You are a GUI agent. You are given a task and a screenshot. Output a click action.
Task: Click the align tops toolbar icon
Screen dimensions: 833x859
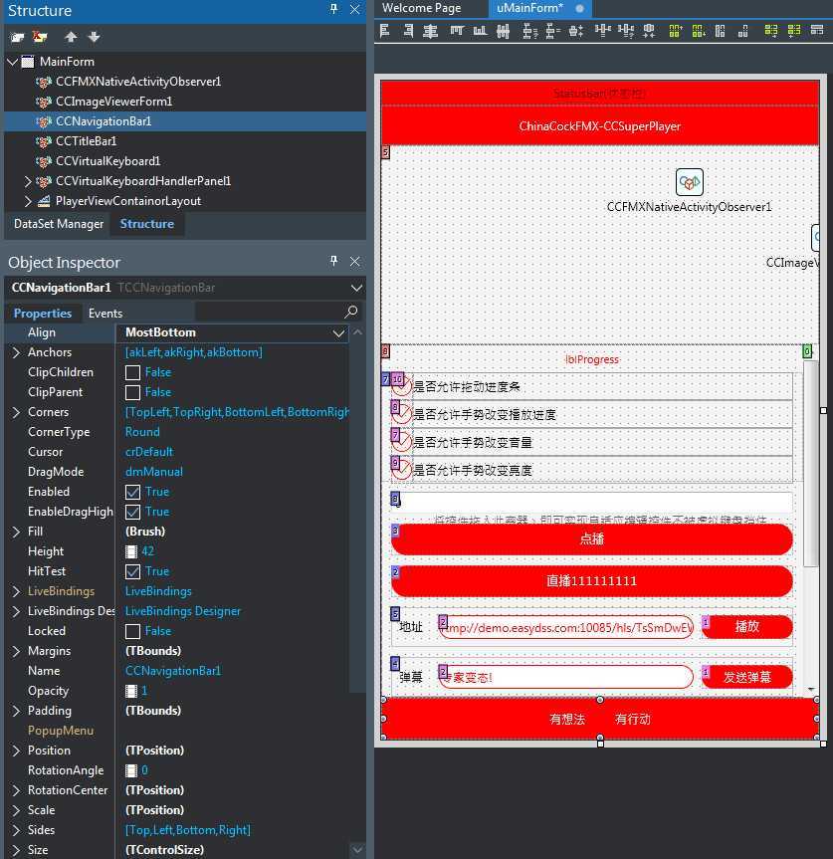[x=457, y=31]
